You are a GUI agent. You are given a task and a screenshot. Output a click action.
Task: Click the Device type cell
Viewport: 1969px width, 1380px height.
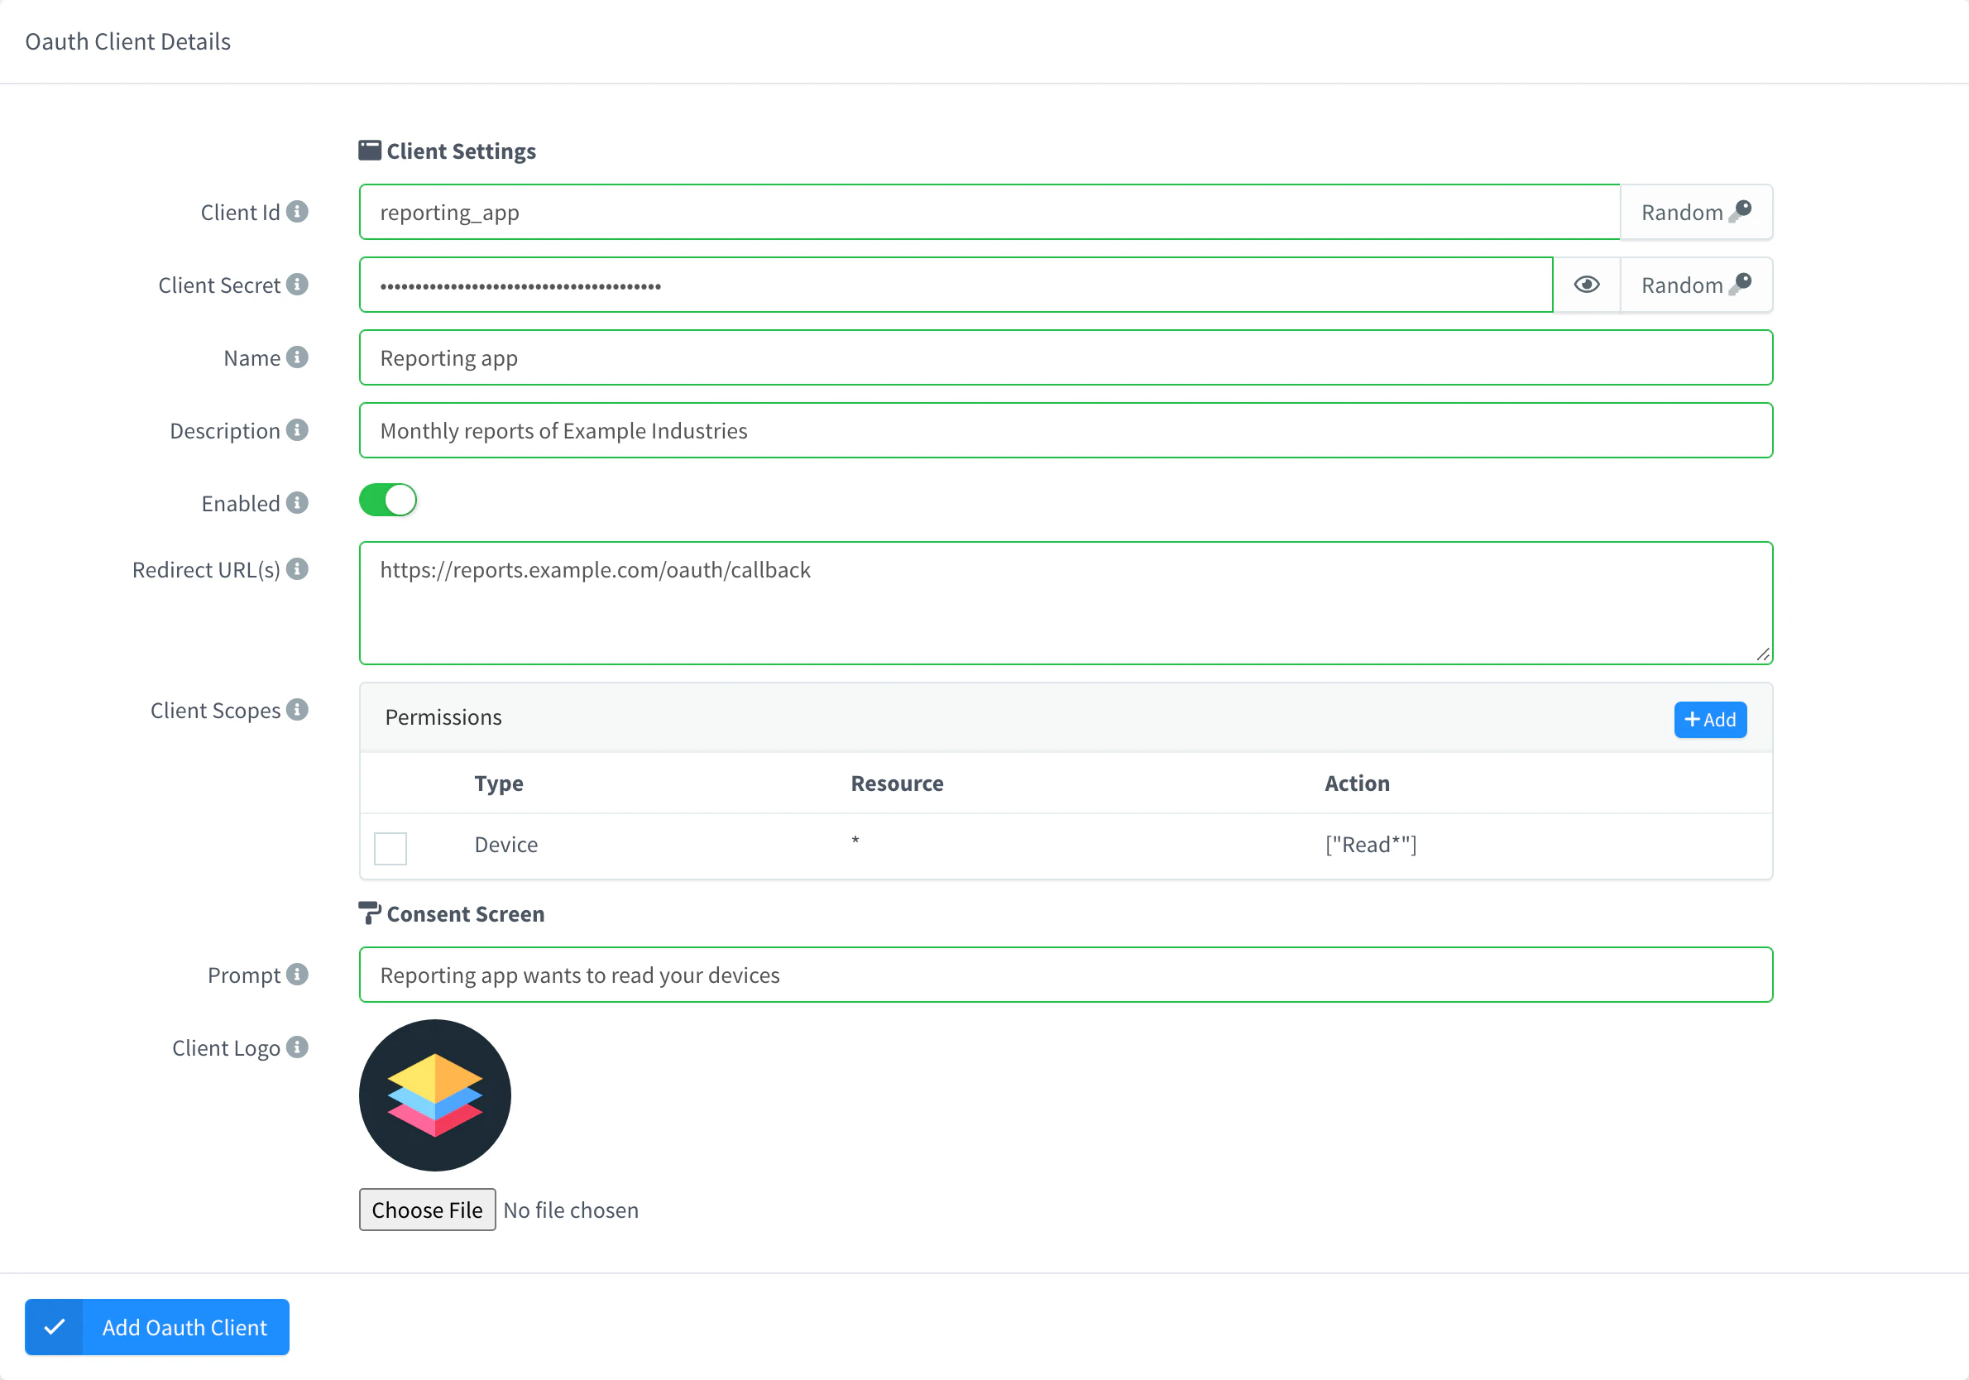pyautogui.click(x=506, y=845)
